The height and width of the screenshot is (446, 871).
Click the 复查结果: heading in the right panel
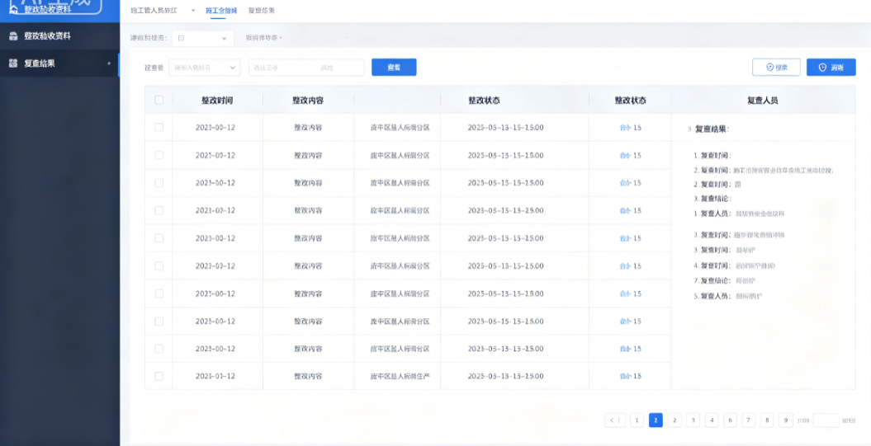(712, 129)
